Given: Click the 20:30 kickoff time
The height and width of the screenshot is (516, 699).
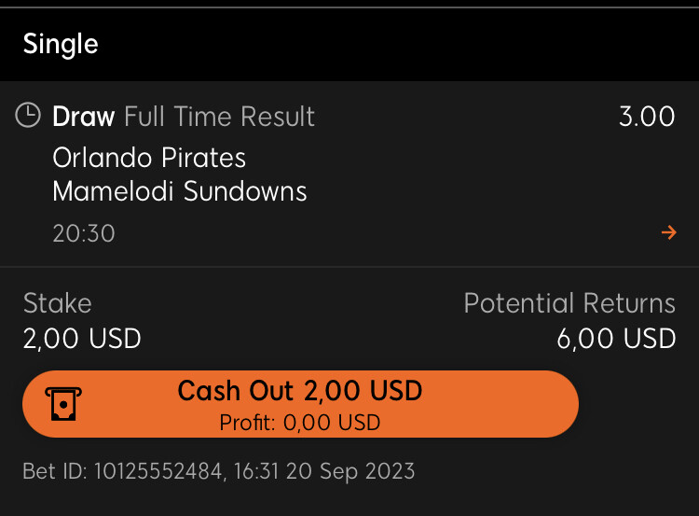Looking at the screenshot, I should pos(84,233).
